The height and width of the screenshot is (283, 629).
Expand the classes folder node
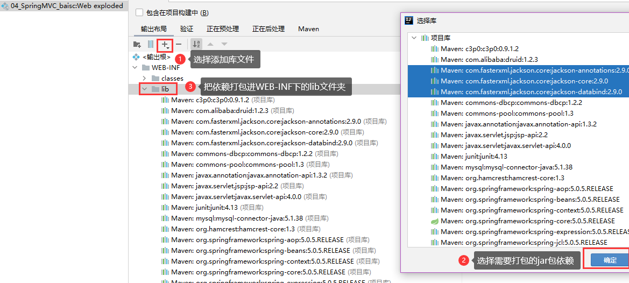[144, 79]
